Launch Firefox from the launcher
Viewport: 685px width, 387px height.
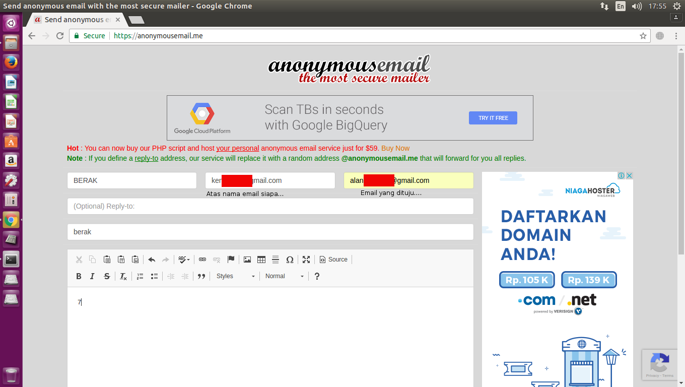[11, 62]
